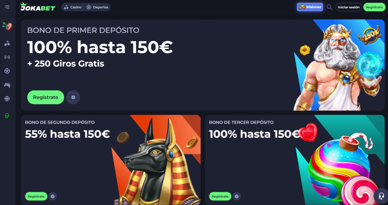This screenshot has height=205, width=388.
Task: Show info for second deposit bonus
Action: (x=52, y=196)
